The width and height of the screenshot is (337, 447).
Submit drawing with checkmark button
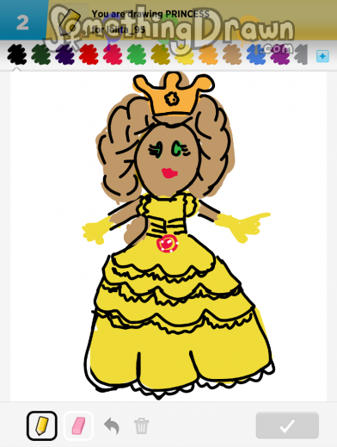[287, 425]
